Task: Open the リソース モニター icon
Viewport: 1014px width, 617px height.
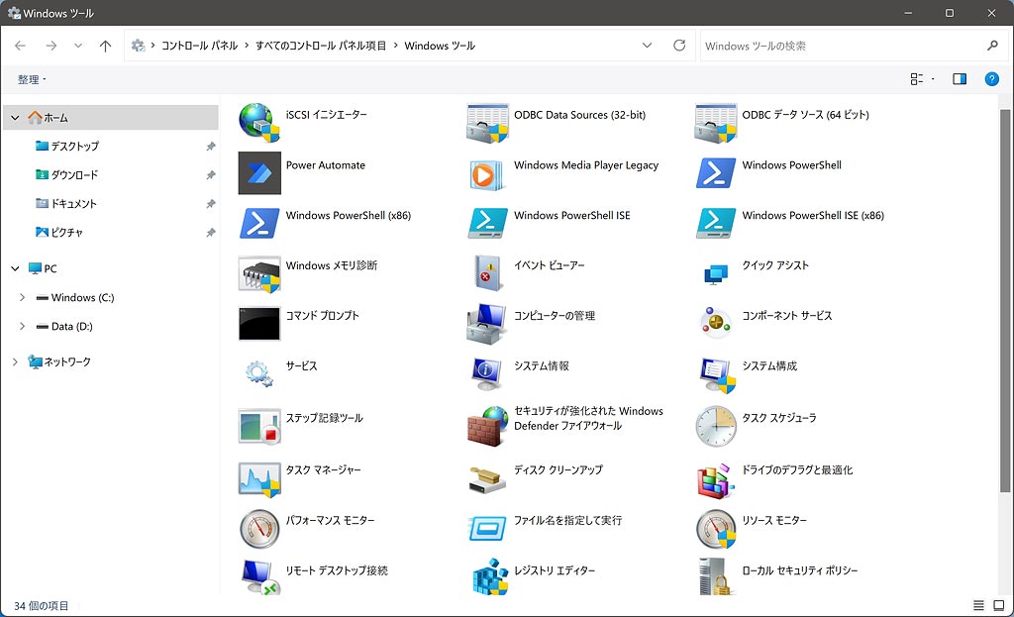Action: [x=715, y=529]
